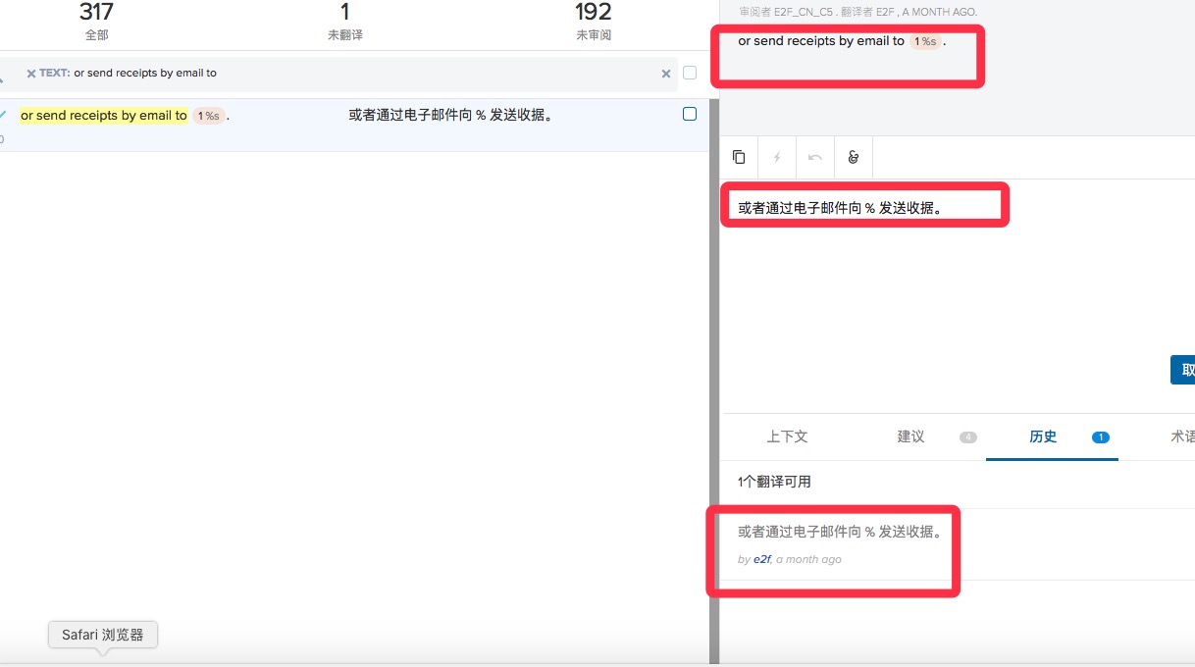Toggle the checkbox next to the filter bar
Image resolution: width=1195 pixels, height=667 pixels.
689,73
